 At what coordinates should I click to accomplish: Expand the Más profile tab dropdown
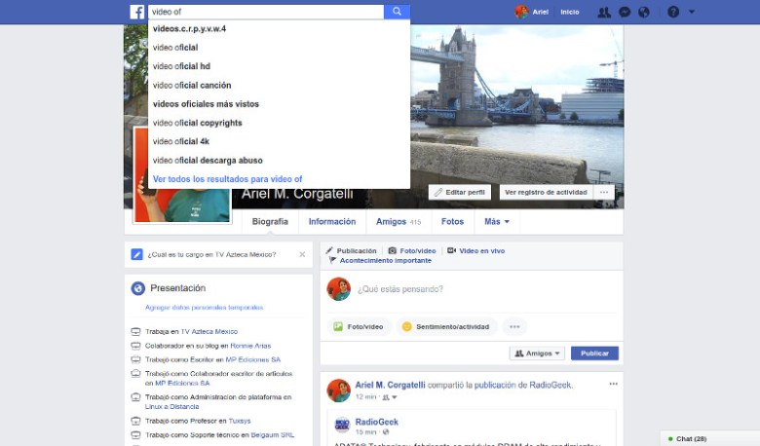[497, 222]
